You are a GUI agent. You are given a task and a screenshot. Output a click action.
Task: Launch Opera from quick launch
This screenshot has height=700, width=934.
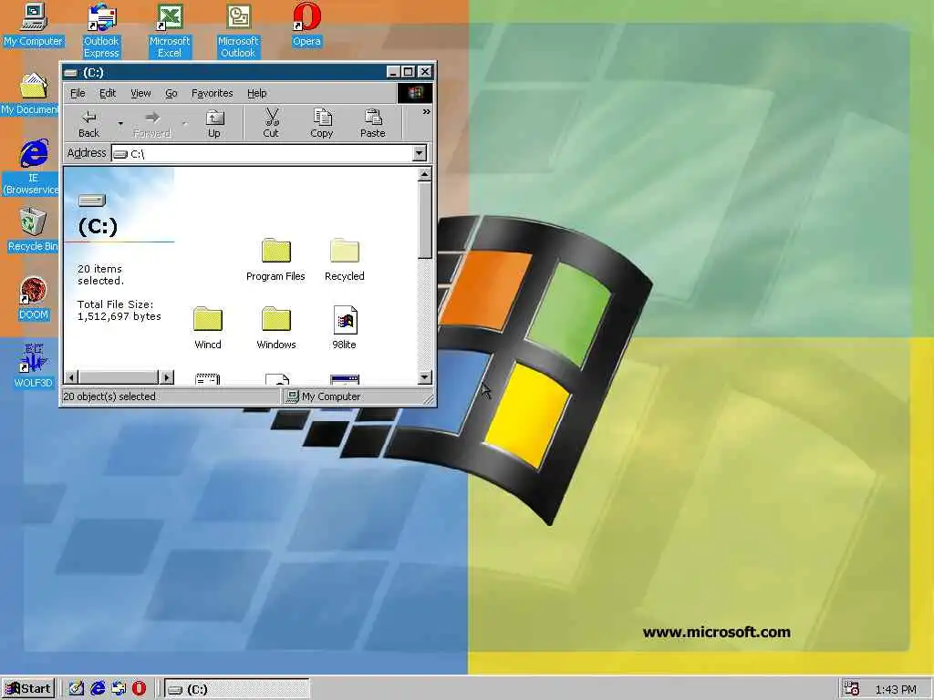(139, 688)
